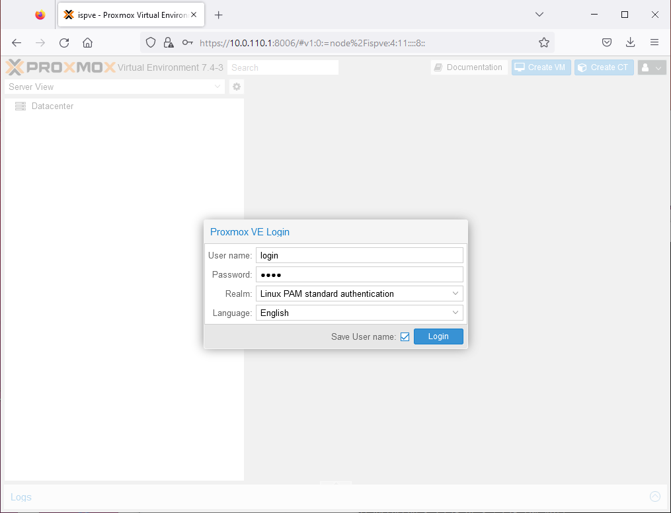Screen dimensions: 671x513
Task: Open Firefox downloads panel
Action: pyautogui.click(x=631, y=42)
